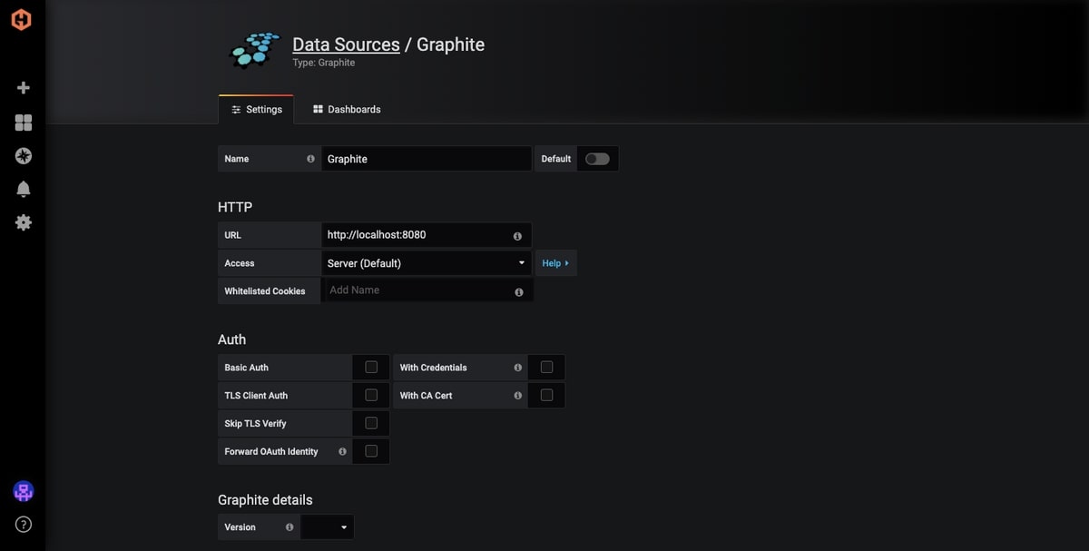Expand the Help section next to Access

[x=555, y=263]
